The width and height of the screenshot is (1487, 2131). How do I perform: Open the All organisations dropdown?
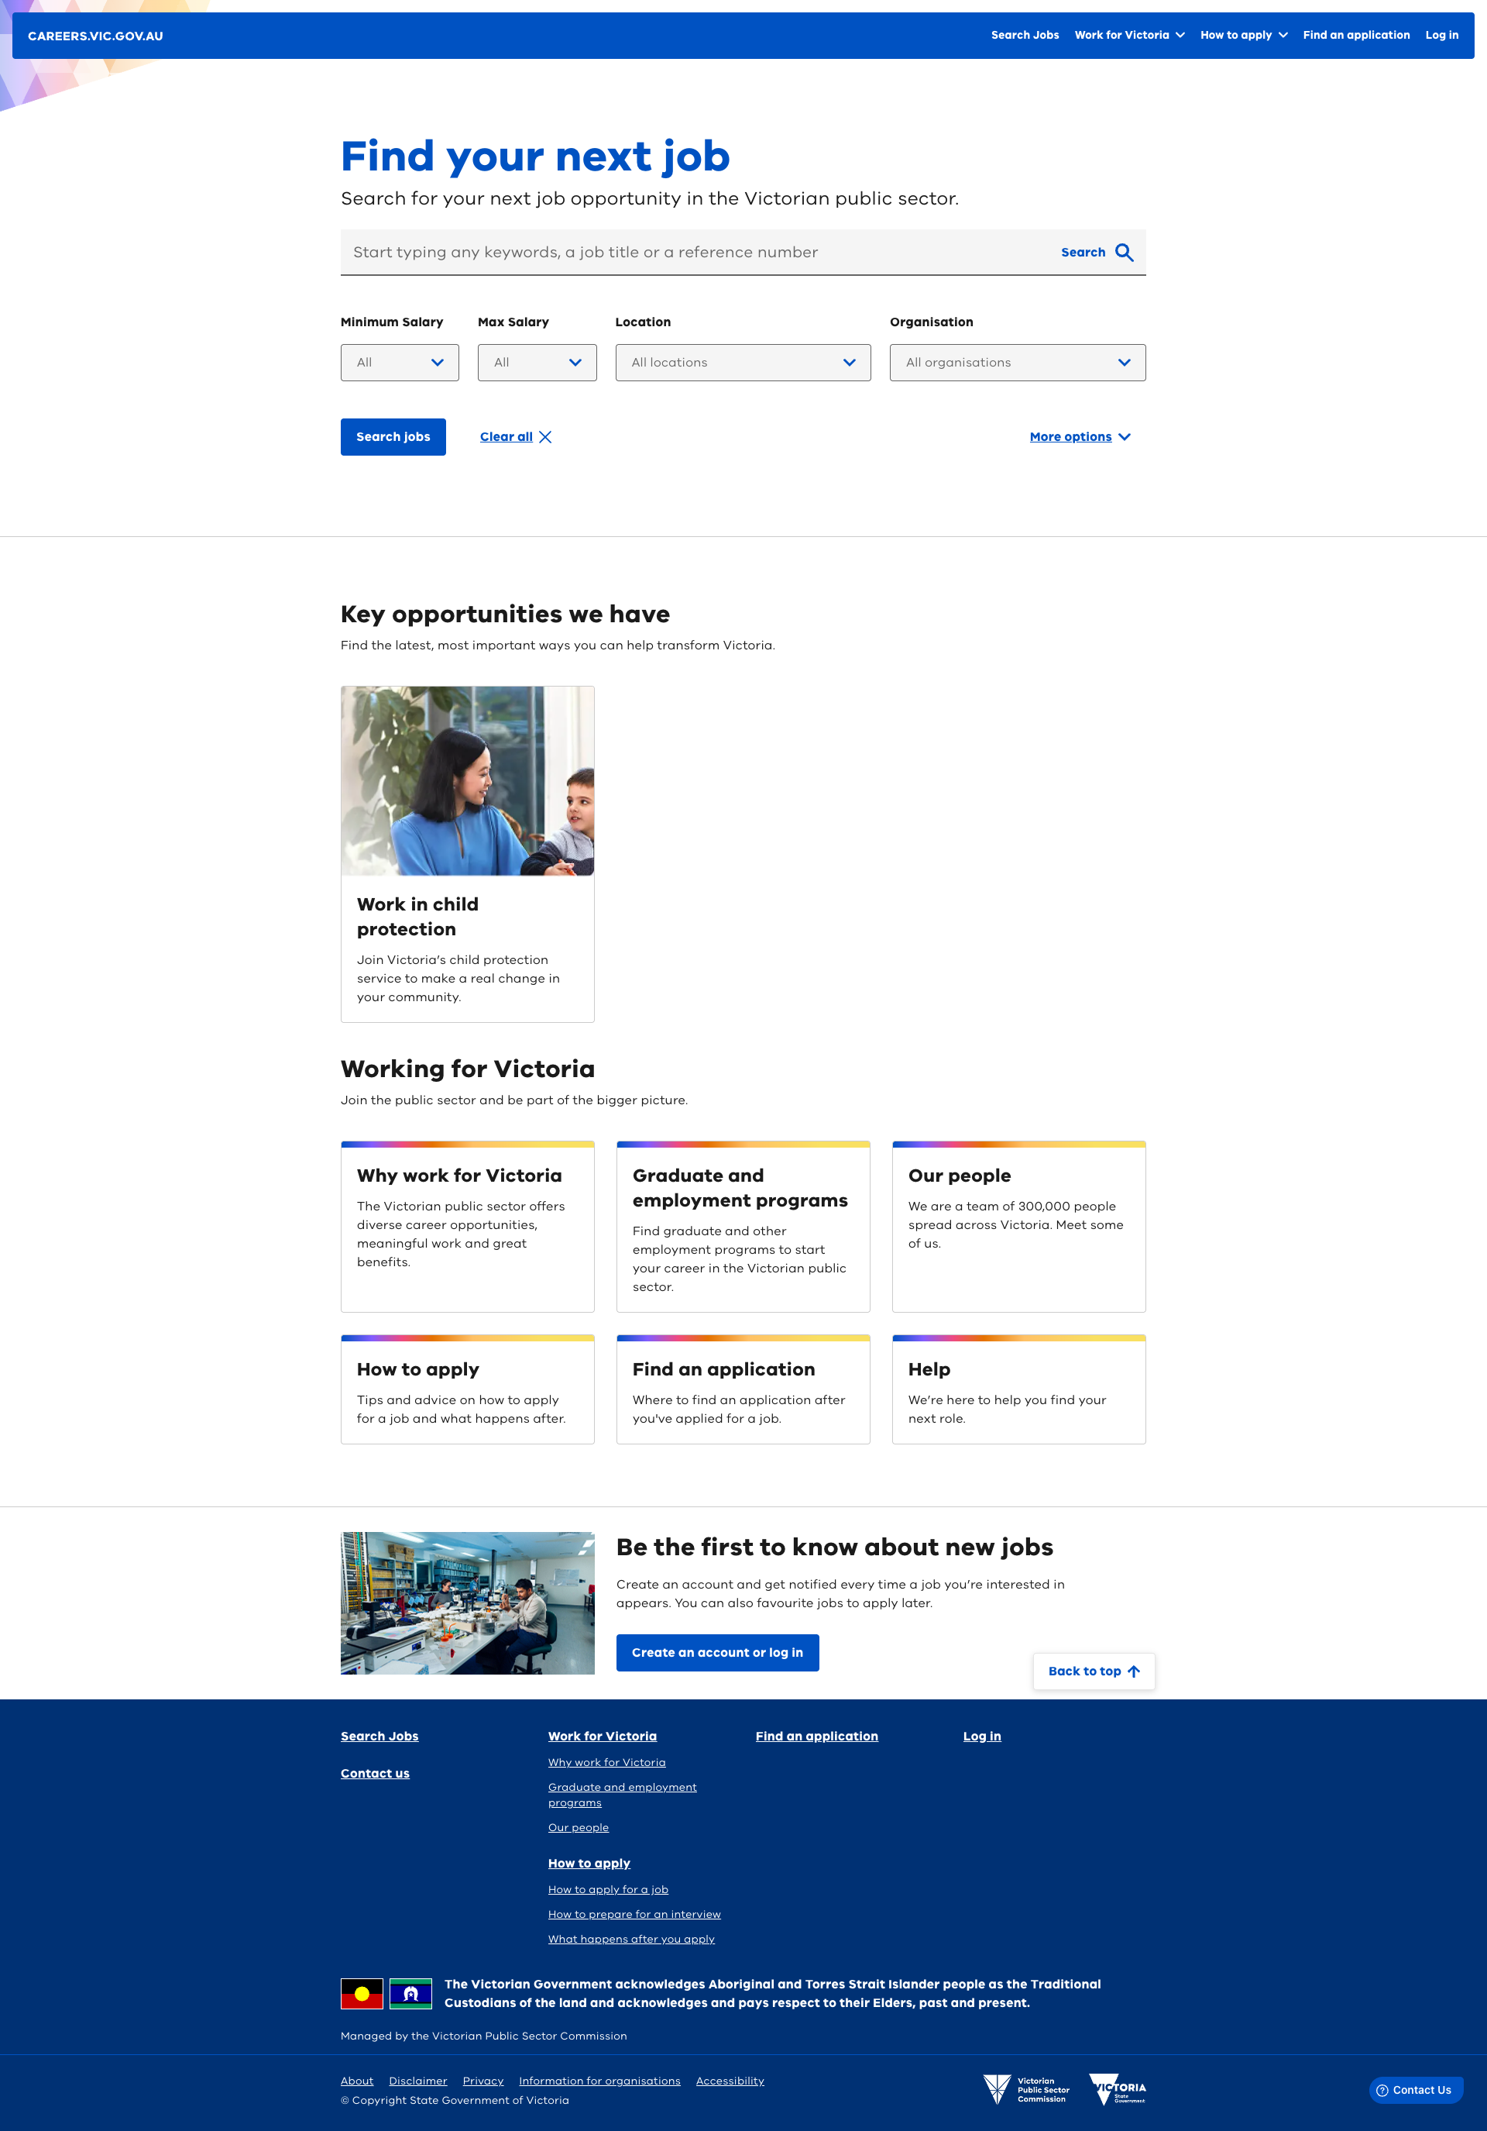pos(1018,362)
